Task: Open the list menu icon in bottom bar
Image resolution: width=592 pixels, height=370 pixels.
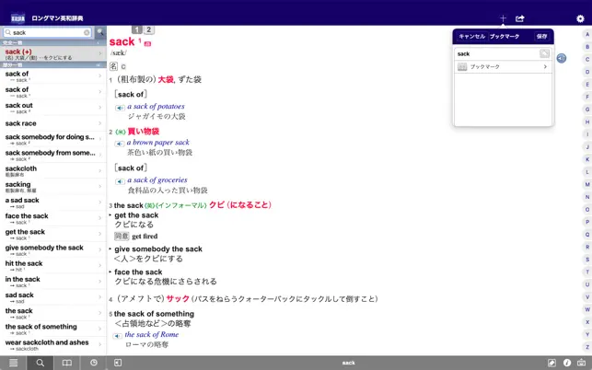Action: (13, 363)
